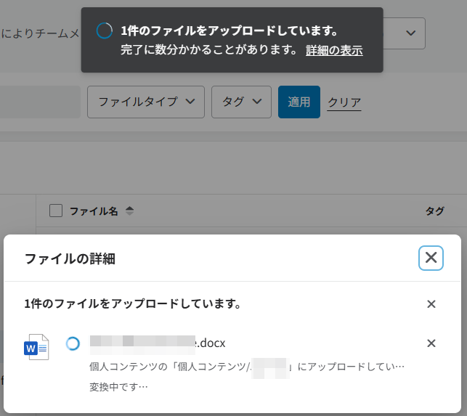
Task: Sort by ファイル名 using the sort arrows
Action: tap(129, 211)
